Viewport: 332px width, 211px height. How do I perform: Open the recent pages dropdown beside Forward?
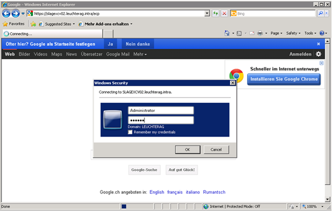23,14
